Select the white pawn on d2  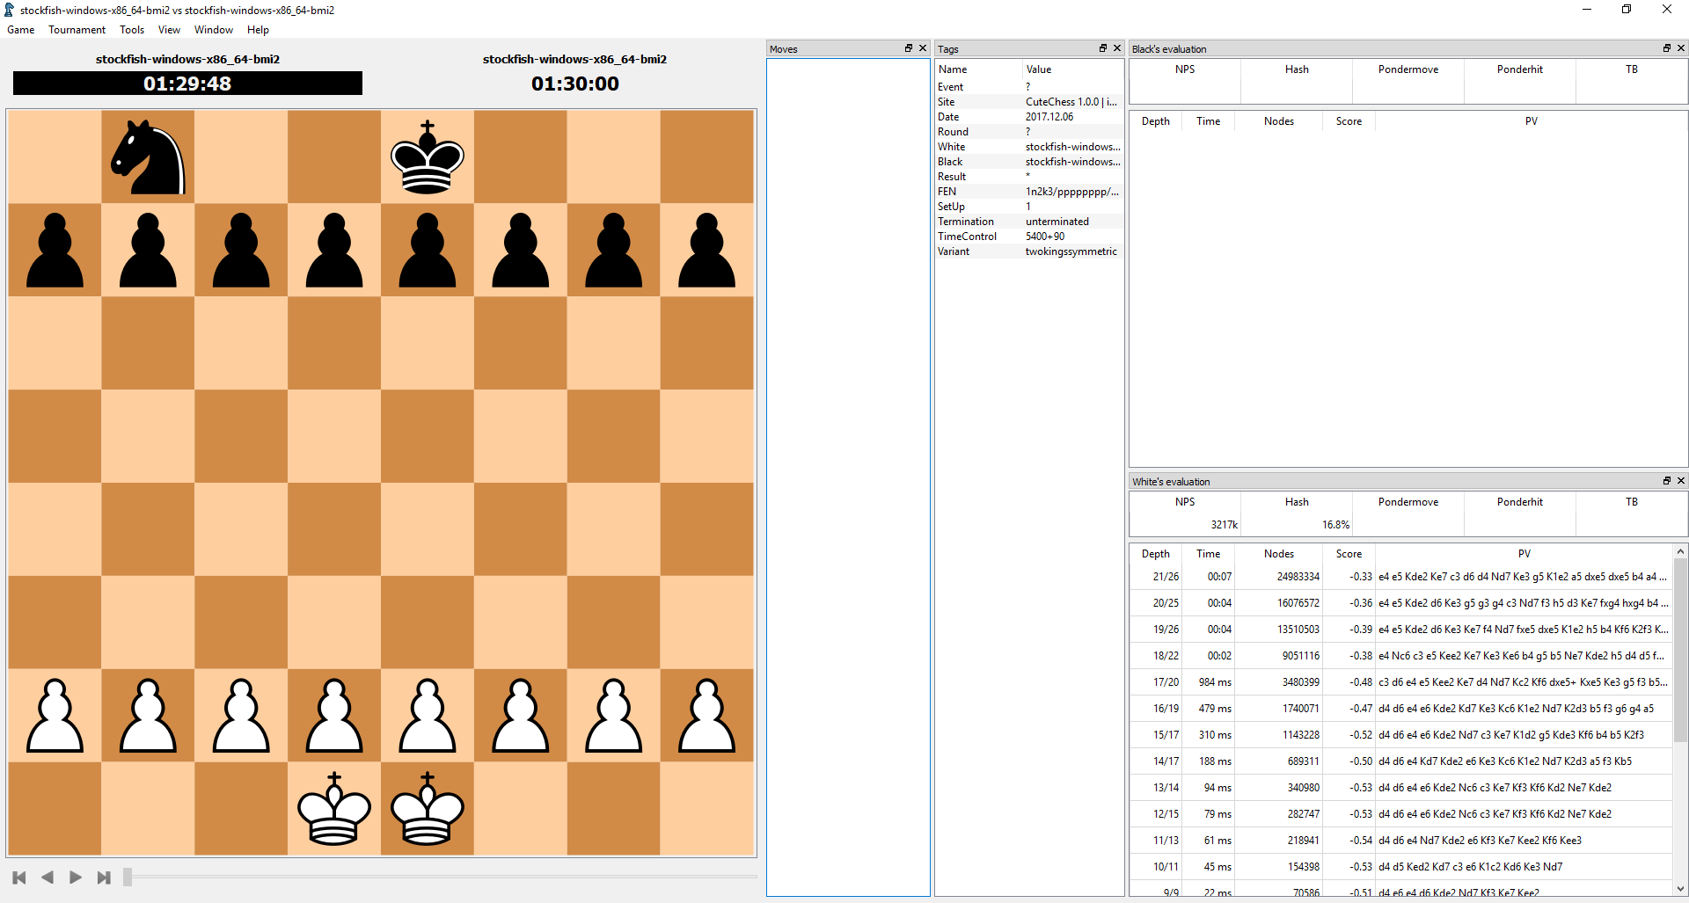coord(334,716)
